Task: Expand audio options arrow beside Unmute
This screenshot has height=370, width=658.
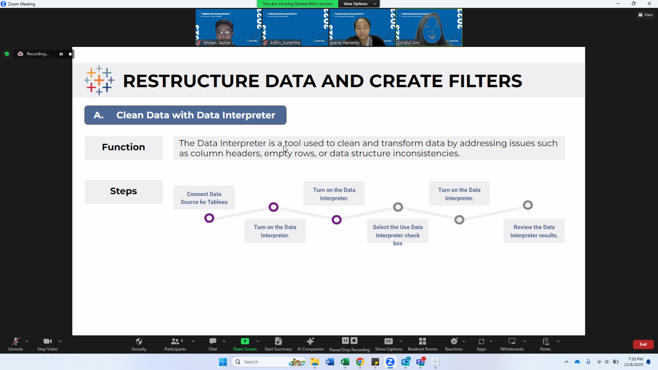Action: [27, 341]
